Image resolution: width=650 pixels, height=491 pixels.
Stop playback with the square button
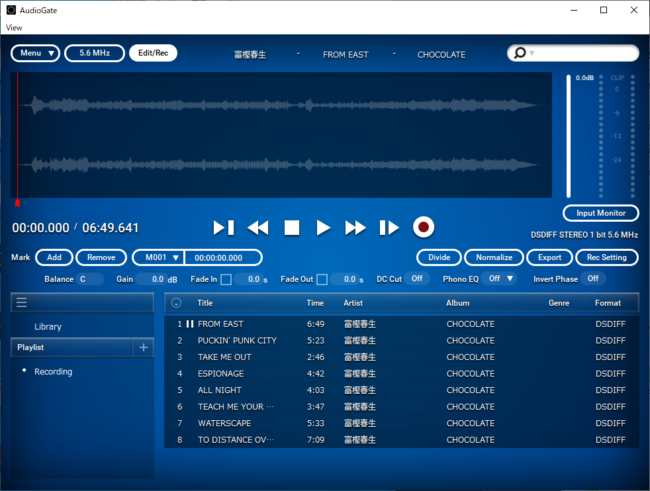pyautogui.click(x=292, y=228)
